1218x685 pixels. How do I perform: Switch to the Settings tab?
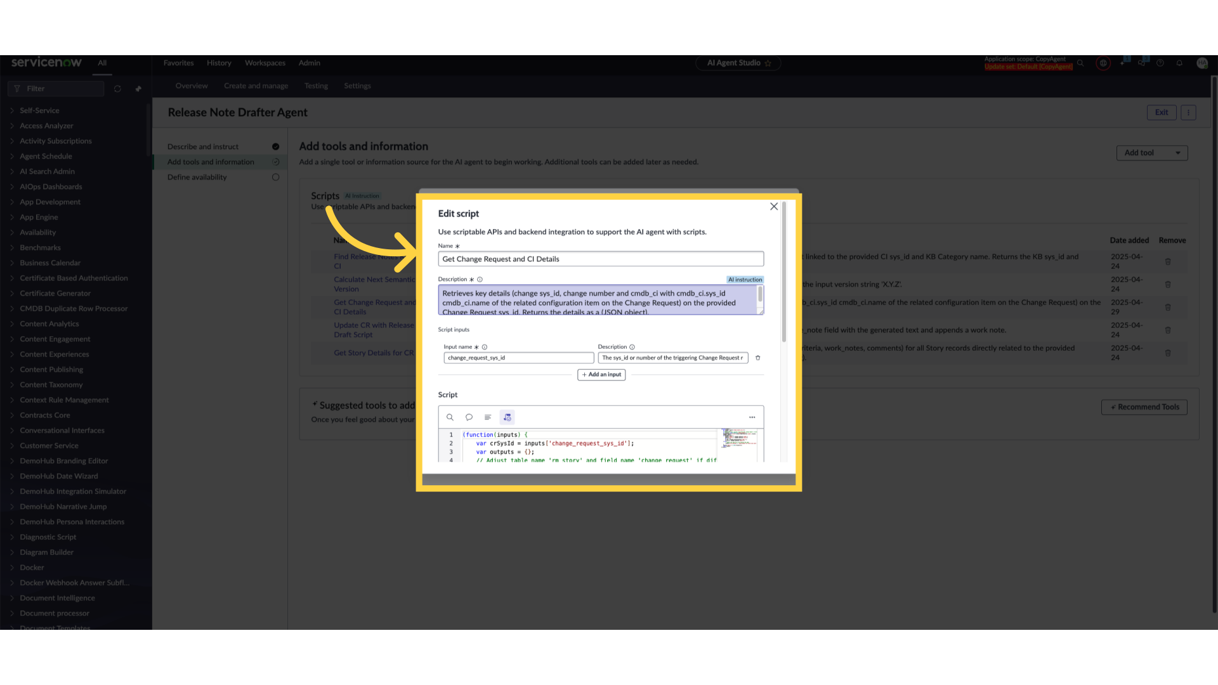(357, 86)
